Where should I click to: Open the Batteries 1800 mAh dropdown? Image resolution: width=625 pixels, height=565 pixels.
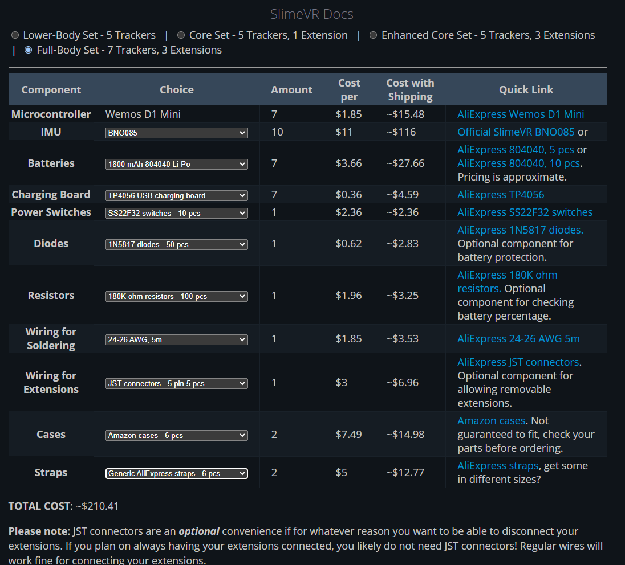coord(177,164)
